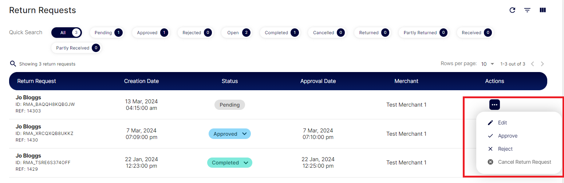This screenshot has width=564, height=183.
Task: Click the refresh icon at top right
Action: click(512, 10)
